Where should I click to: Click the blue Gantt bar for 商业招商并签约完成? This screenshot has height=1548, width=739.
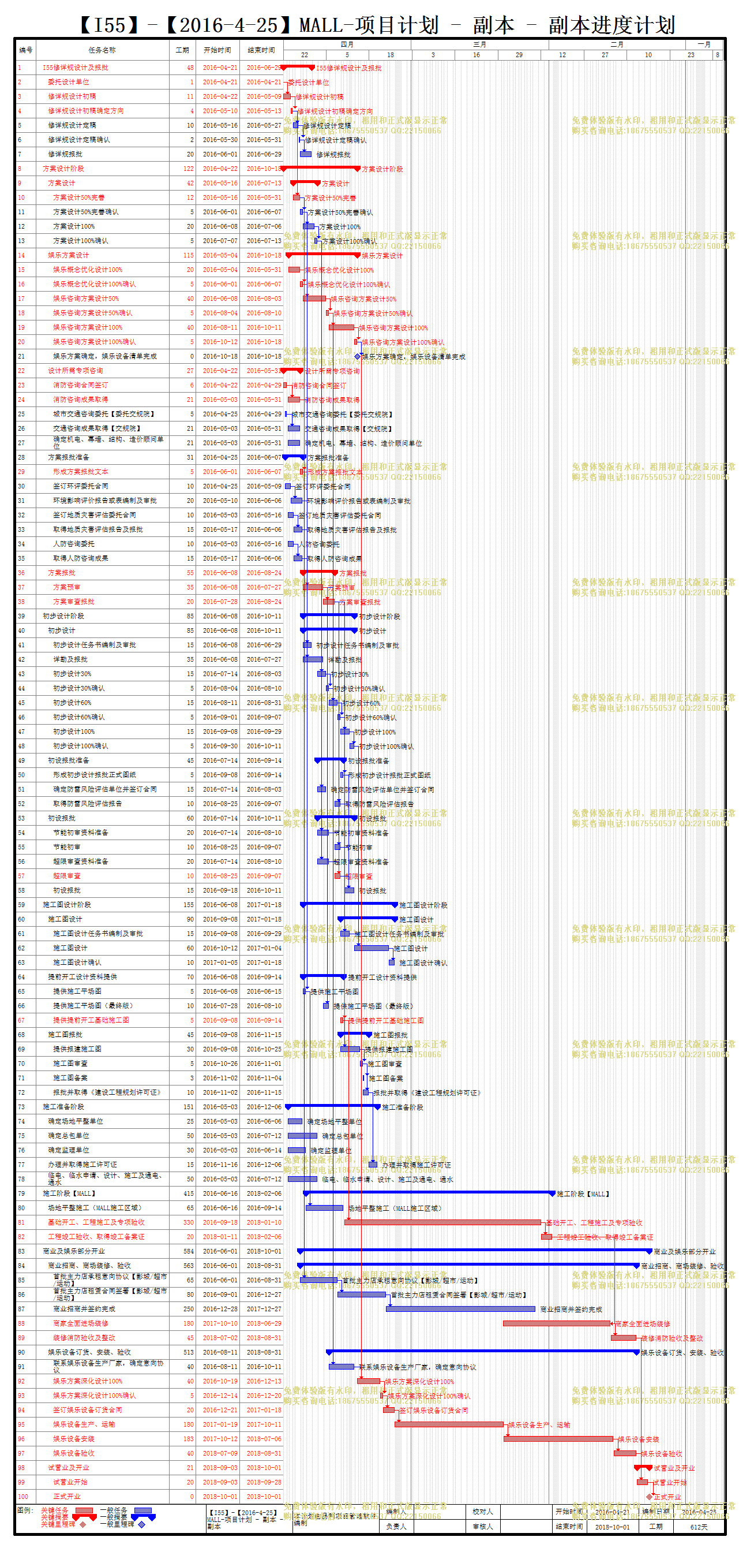click(460, 1309)
